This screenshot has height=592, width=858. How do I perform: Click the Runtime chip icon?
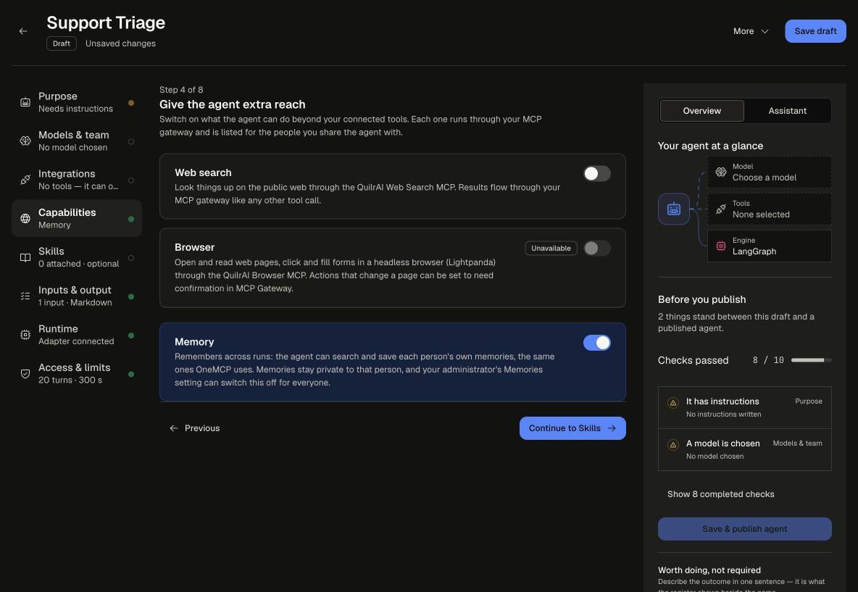(x=25, y=335)
